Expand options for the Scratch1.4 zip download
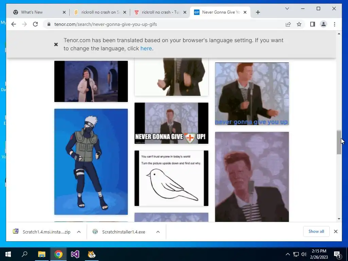This screenshot has width=348, height=261. tap(79, 232)
